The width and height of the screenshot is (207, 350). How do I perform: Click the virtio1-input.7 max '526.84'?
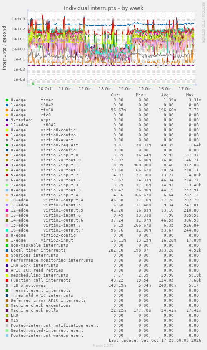point(191,225)
